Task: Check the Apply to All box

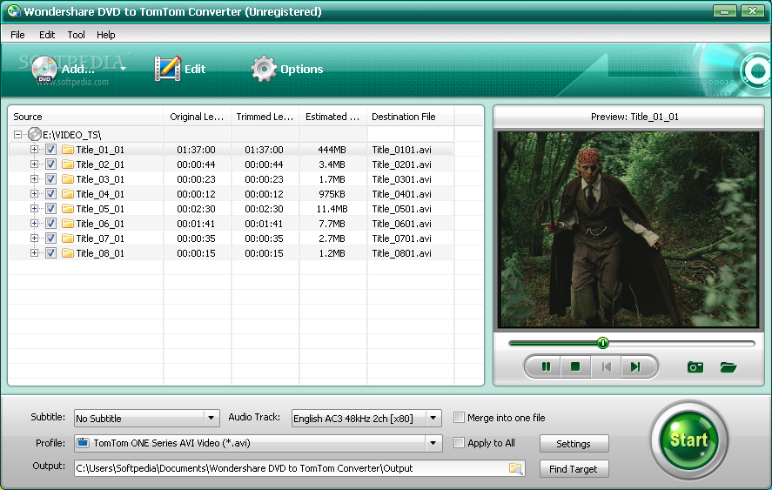Action: click(459, 443)
